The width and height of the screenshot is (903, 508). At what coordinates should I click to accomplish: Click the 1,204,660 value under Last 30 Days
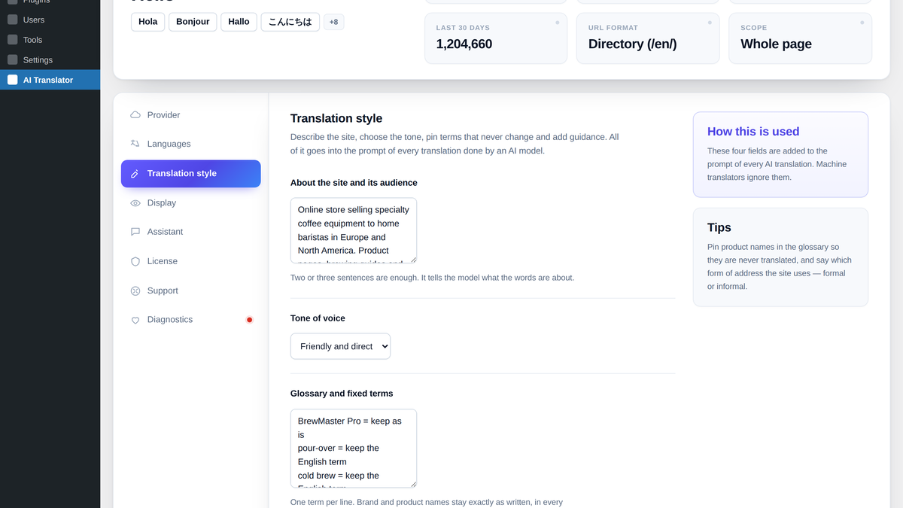[464, 44]
